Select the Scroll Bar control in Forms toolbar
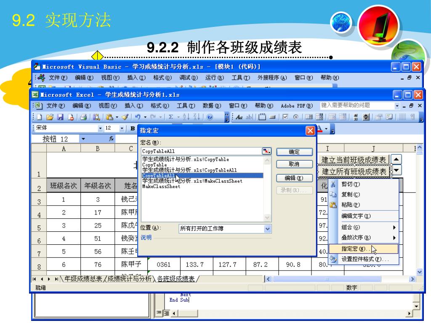The height and width of the screenshot is (323, 431). click(x=356, y=117)
